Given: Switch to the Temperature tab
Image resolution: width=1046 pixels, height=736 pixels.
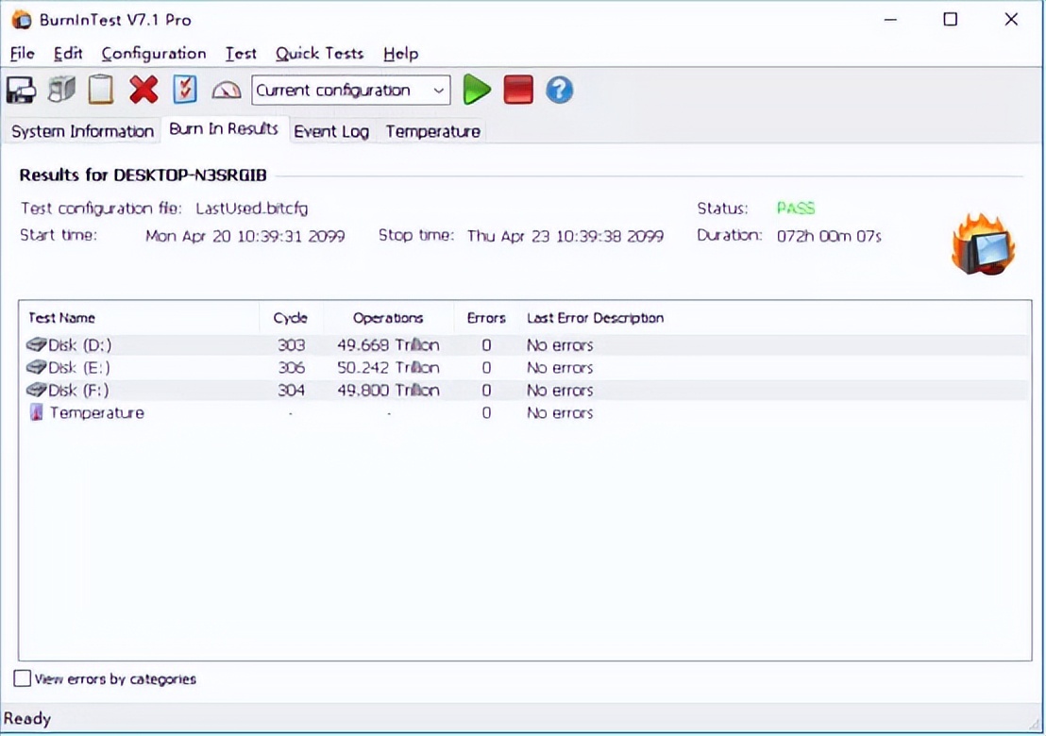Looking at the screenshot, I should tap(432, 131).
